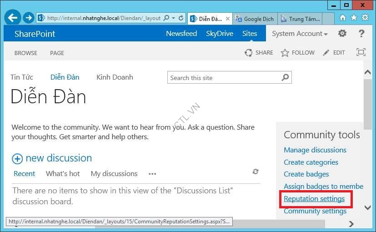Open Reputation settings link

314,199
